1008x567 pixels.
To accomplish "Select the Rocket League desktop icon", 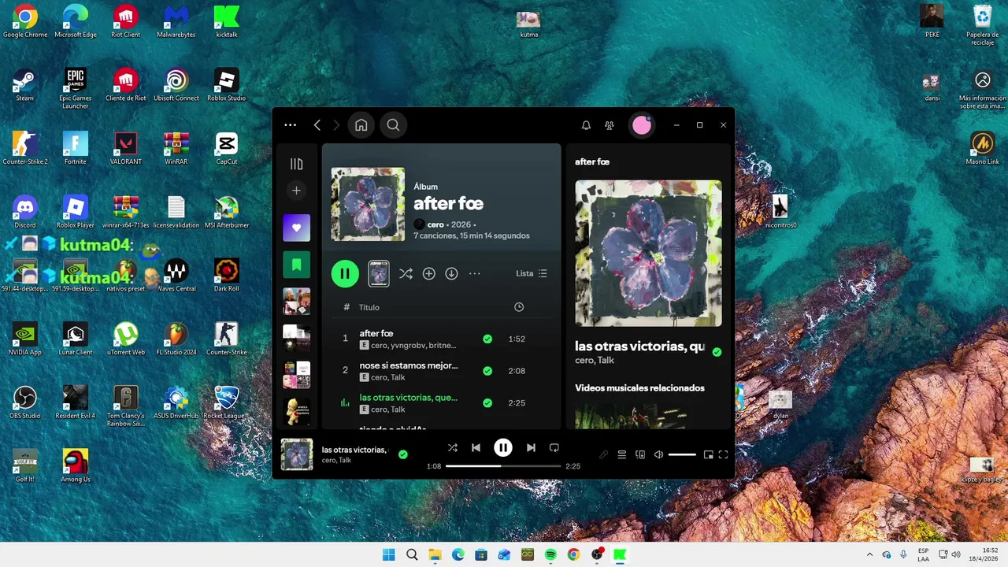I will (226, 402).
